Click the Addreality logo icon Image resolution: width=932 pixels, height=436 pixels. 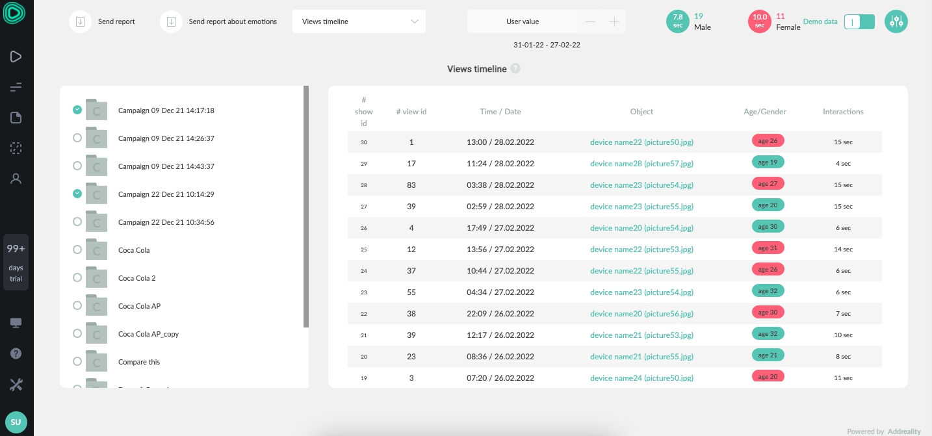(13, 14)
